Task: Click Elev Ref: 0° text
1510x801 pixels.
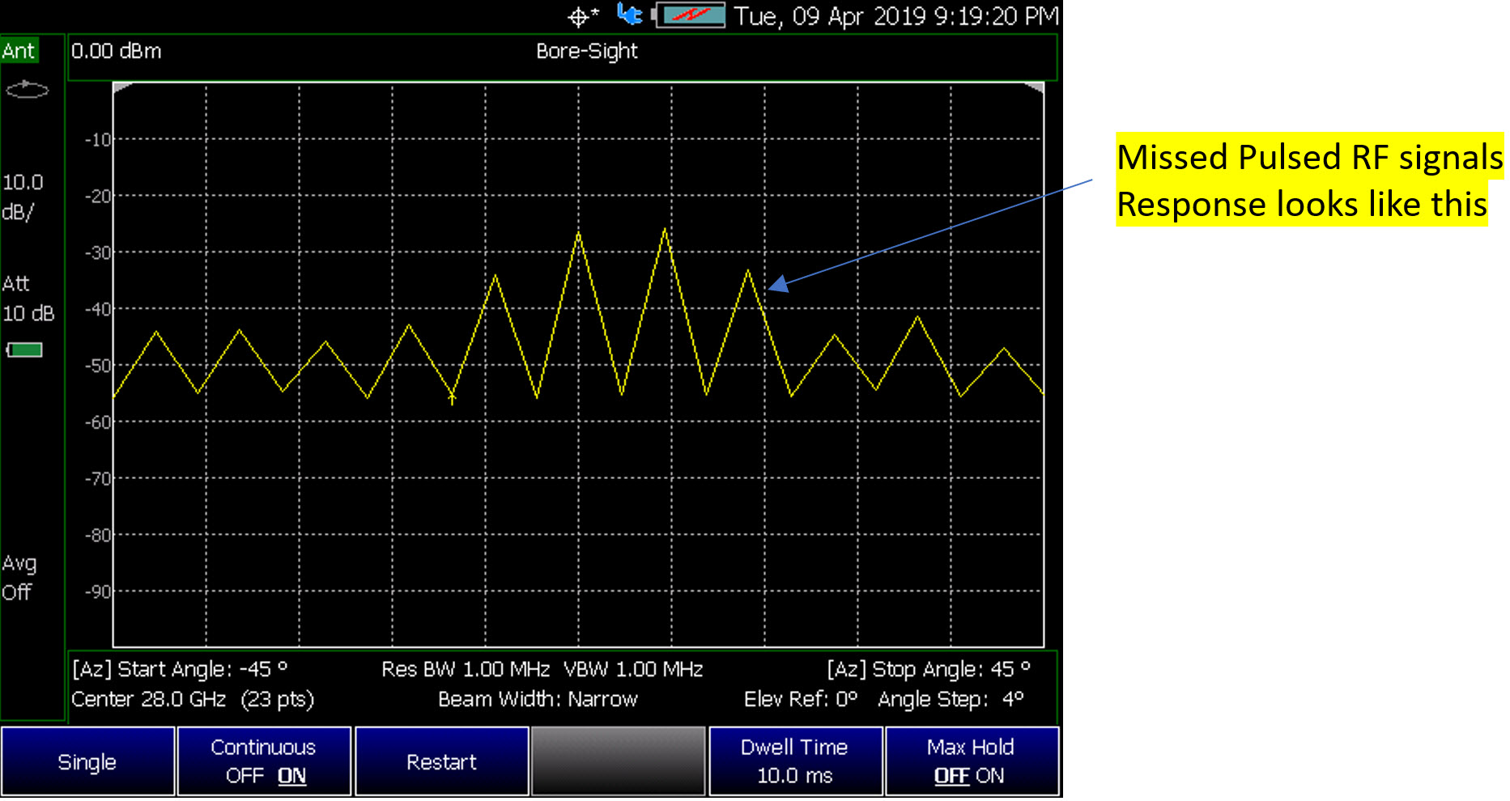Action: [x=801, y=699]
